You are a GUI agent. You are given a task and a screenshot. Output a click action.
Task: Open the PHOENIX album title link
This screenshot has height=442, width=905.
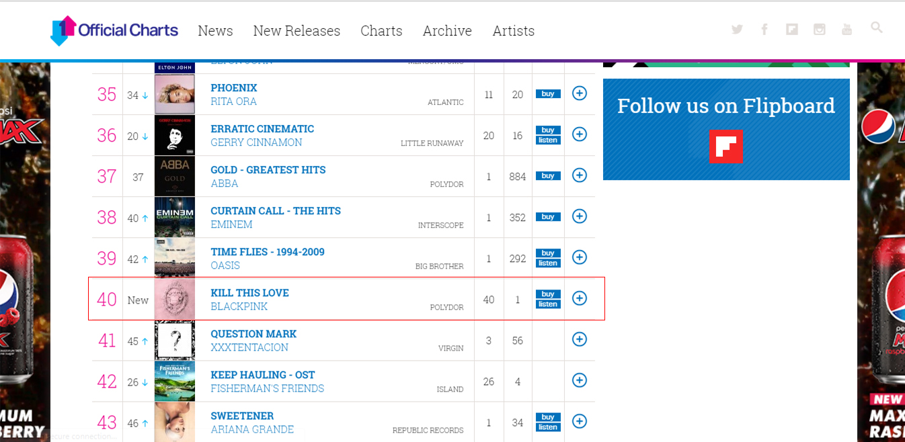click(234, 88)
